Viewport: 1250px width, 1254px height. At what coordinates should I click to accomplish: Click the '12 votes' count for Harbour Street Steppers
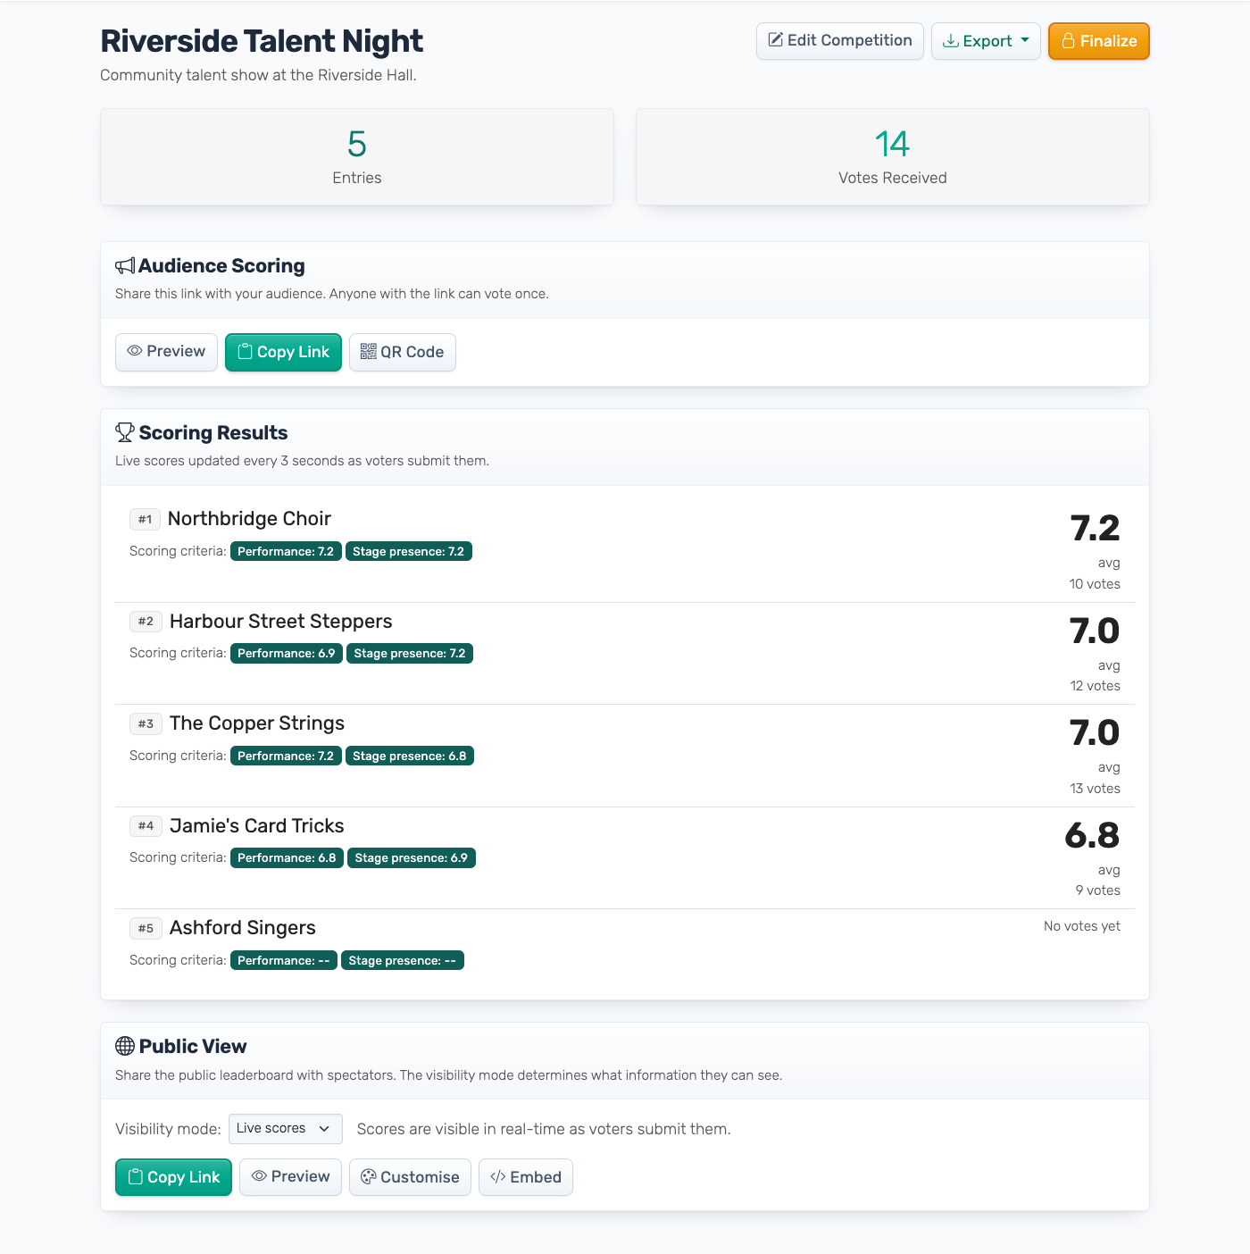(1096, 686)
